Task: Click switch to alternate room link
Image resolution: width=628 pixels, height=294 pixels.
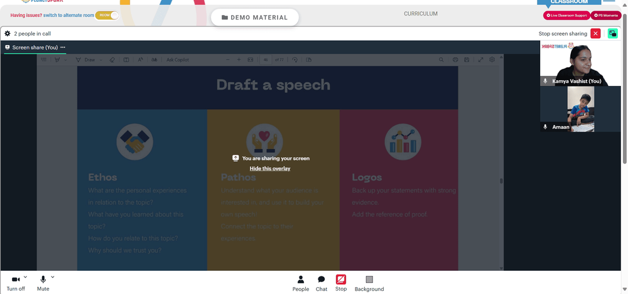Action: point(68,15)
